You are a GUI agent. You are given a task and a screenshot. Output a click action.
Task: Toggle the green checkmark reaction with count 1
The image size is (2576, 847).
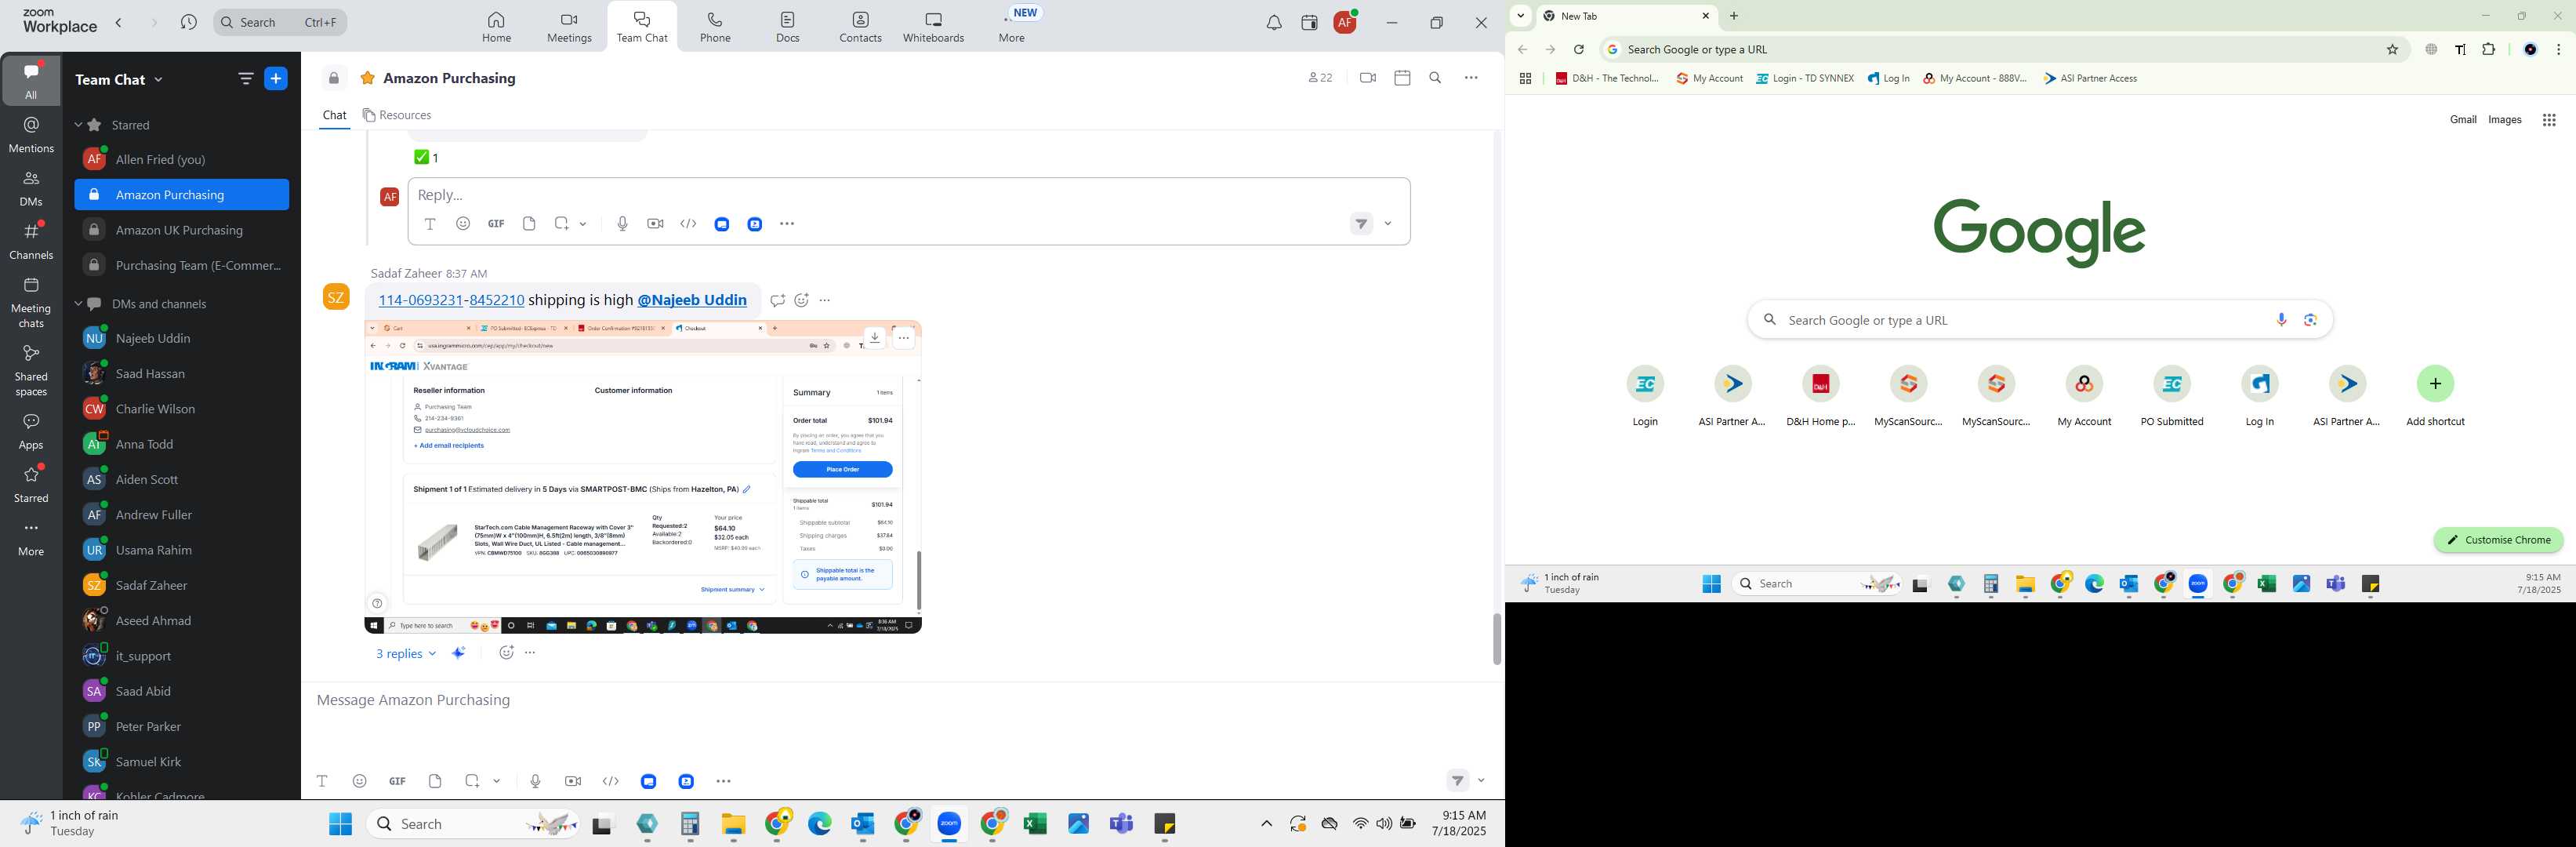(426, 157)
